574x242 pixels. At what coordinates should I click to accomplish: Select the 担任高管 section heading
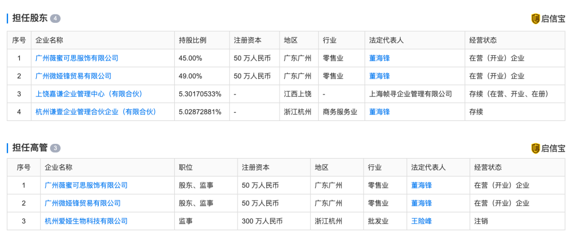pos(30,148)
